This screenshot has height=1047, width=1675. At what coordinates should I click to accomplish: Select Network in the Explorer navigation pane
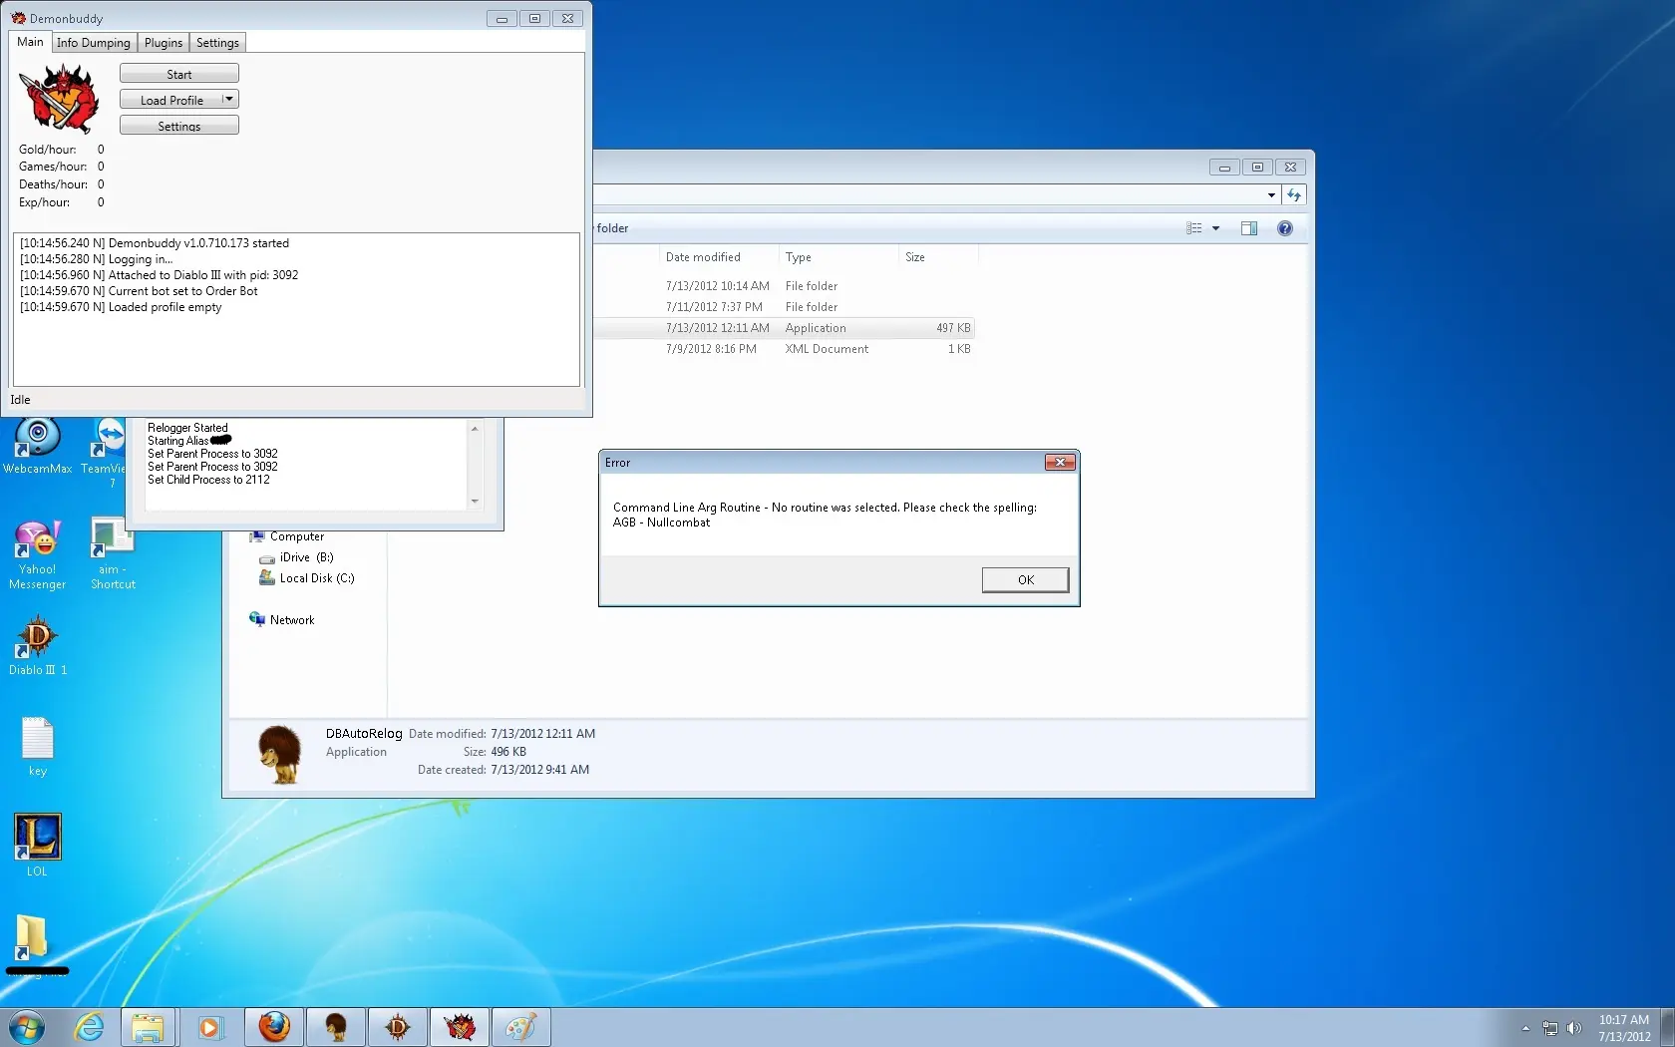[x=282, y=619]
